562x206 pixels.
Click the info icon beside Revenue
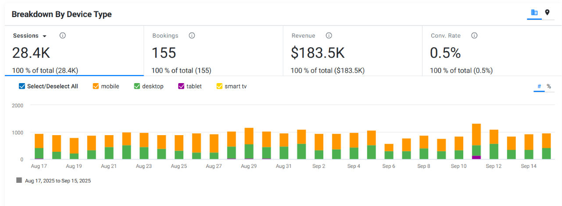329,35
